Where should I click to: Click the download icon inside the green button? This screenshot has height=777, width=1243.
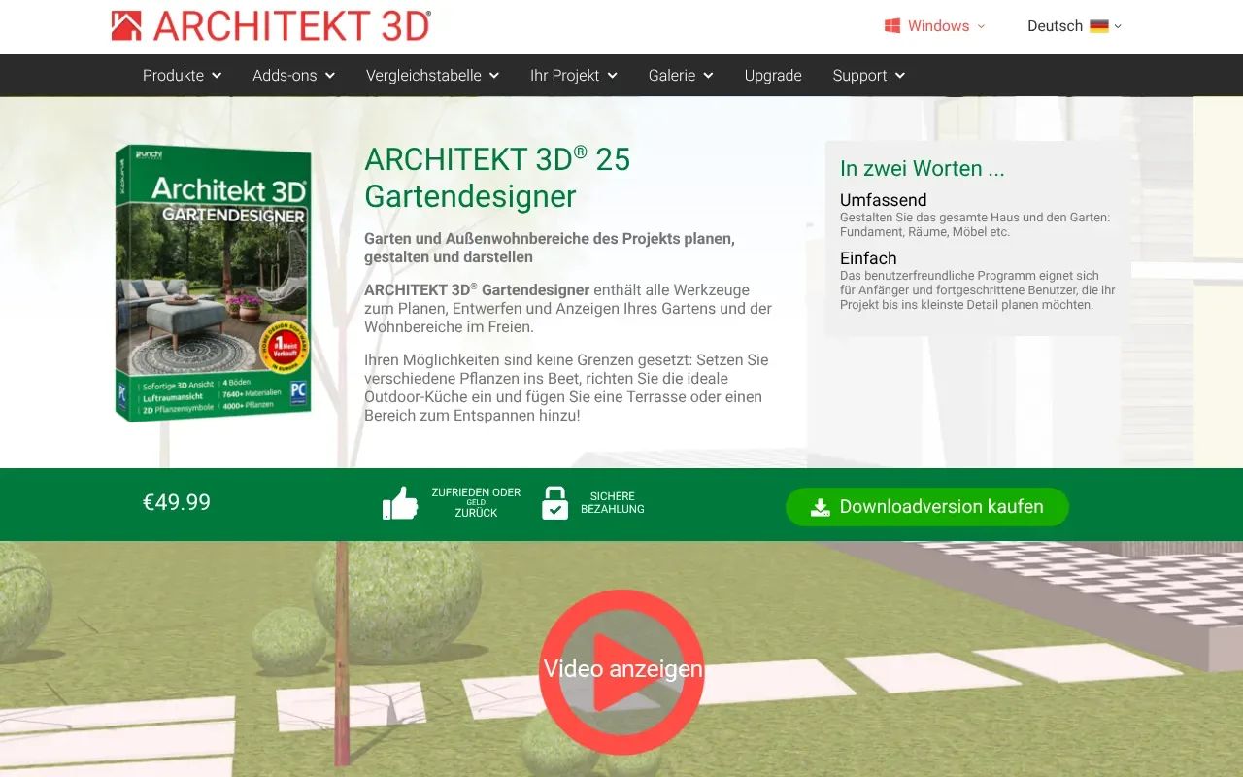821,507
